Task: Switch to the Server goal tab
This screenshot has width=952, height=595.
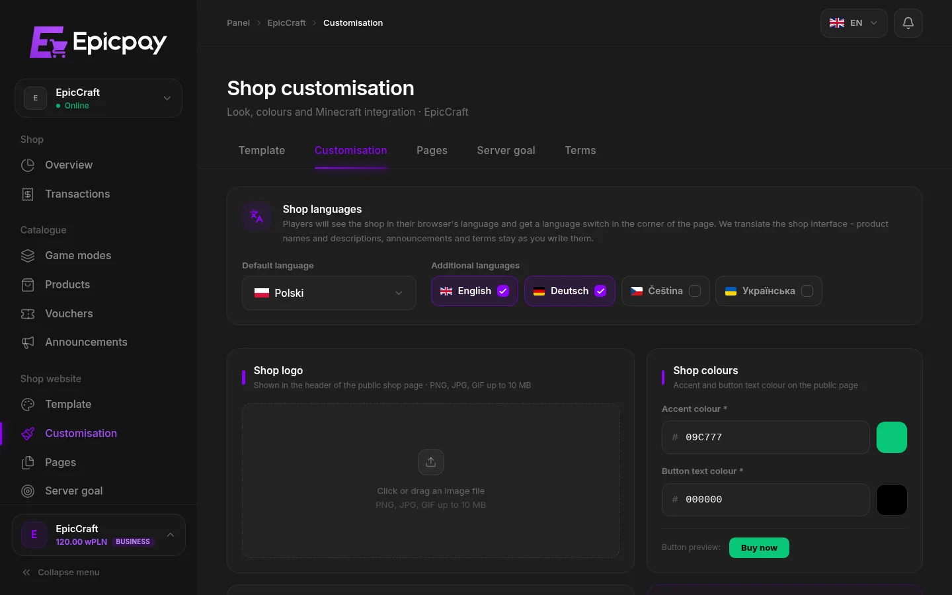Action: coord(506,151)
